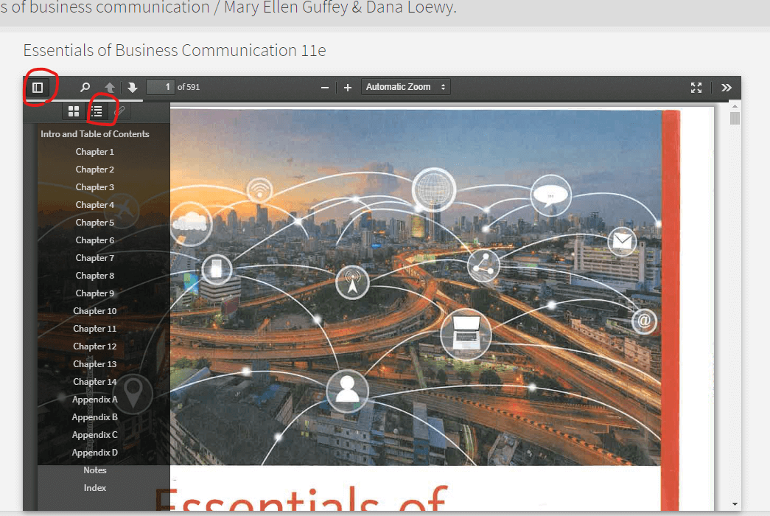Open the Automatic Zoom dropdown
The height and width of the screenshot is (516, 770).
(405, 86)
